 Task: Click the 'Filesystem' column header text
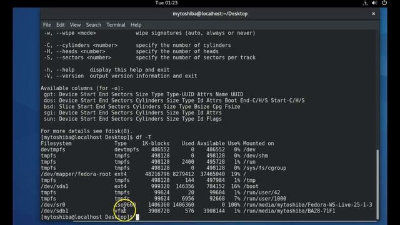56,144
